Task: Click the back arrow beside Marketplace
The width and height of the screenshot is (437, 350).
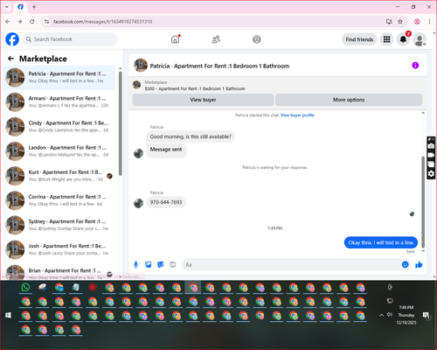Action: click(10, 59)
